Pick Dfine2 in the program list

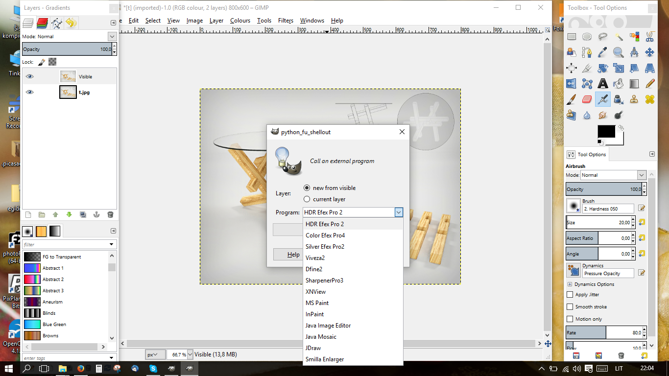pos(353,269)
